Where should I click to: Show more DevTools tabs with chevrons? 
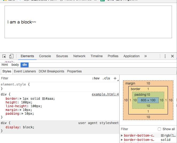tap(145, 56)
